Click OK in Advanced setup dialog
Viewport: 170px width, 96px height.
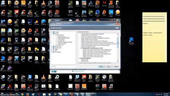point(101,66)
